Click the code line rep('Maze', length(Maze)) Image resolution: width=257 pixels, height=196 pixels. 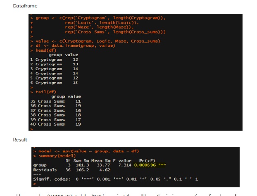coord(99,27)
